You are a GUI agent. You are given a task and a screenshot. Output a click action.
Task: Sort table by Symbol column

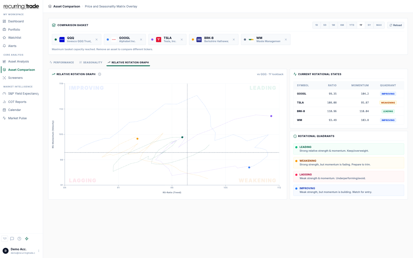(303, 85)
